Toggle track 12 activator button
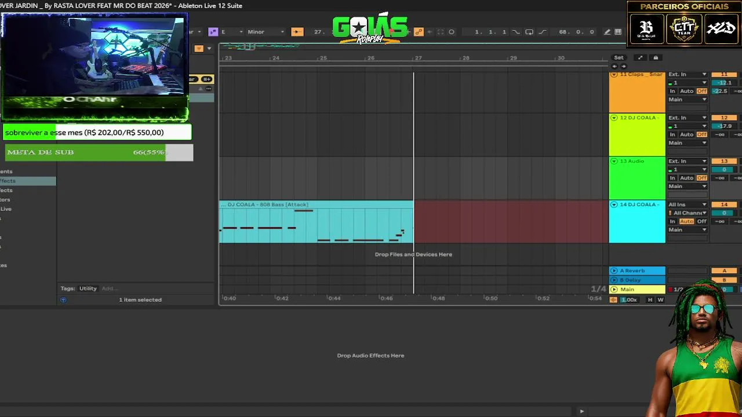Screen dimensions: 742x417 point(724,118)
